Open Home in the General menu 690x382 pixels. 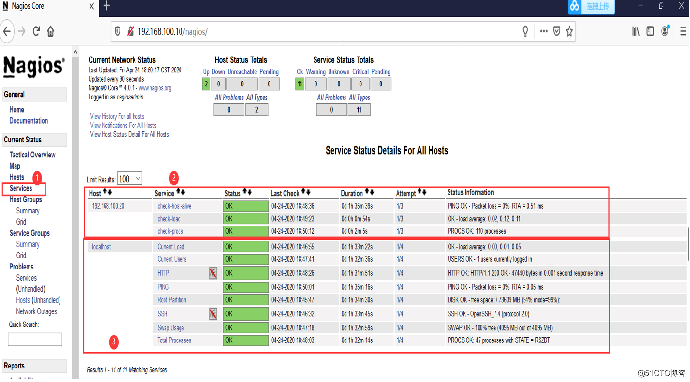point(16,110)
